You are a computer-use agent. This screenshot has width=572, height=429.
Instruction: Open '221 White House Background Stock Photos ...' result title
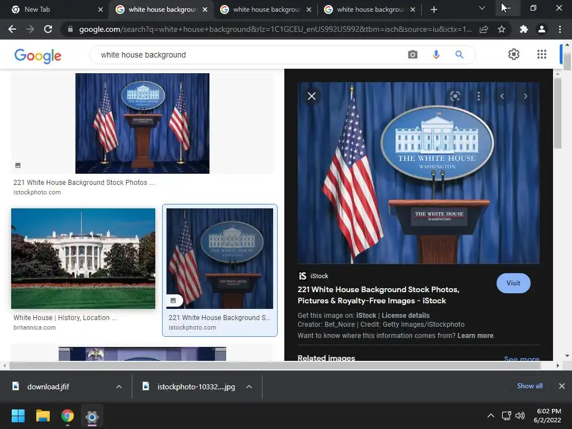[84, 183]
